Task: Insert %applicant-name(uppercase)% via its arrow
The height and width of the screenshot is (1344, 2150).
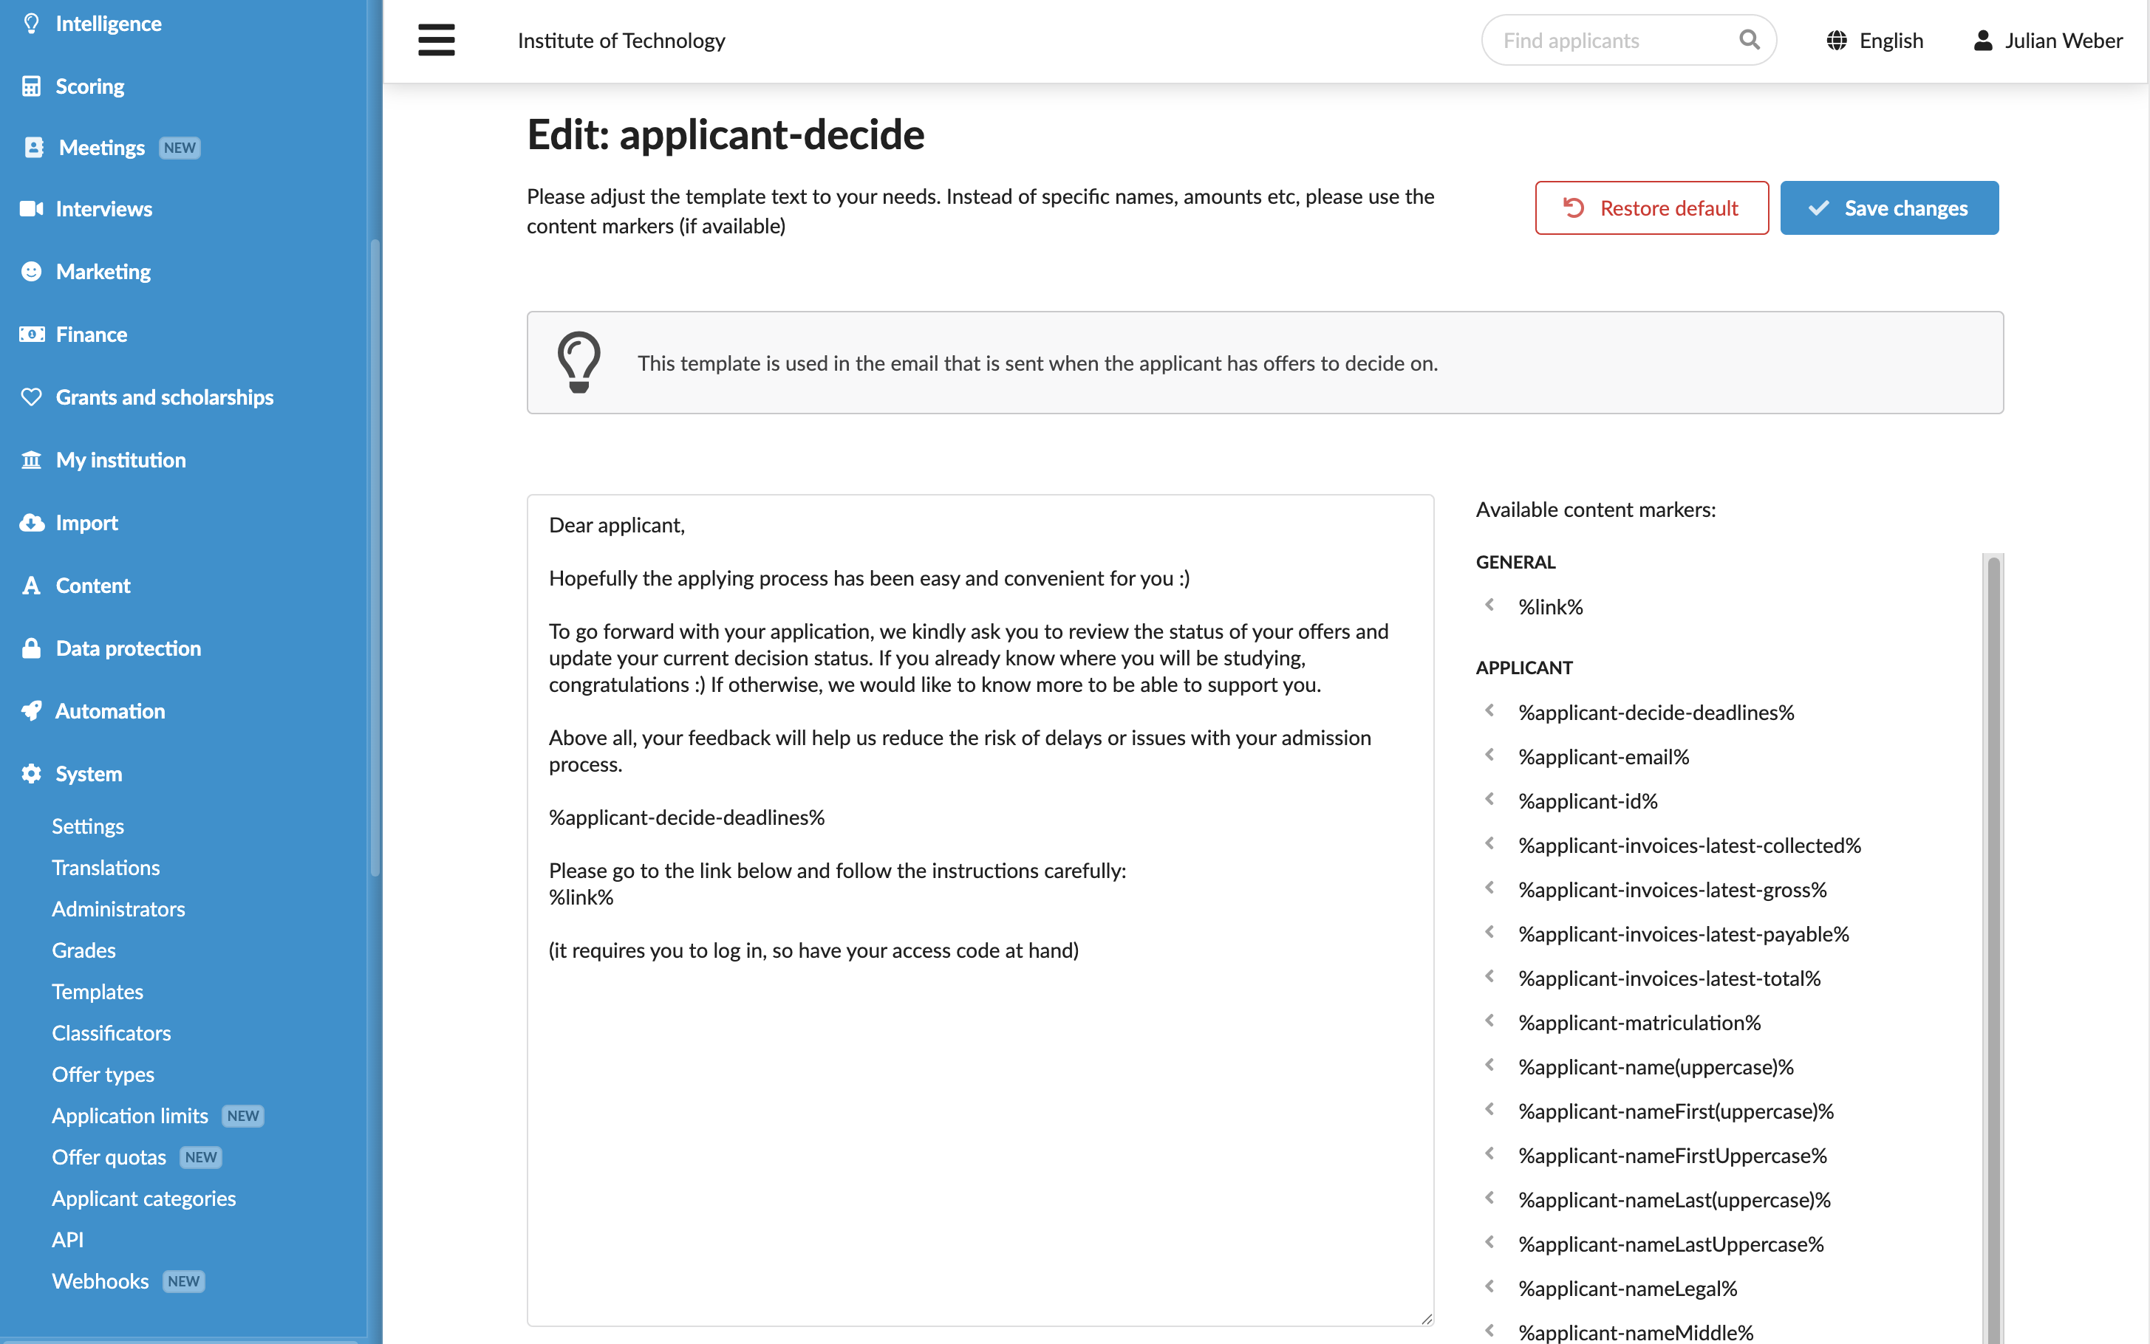Action: (x=1489, y=1066)
